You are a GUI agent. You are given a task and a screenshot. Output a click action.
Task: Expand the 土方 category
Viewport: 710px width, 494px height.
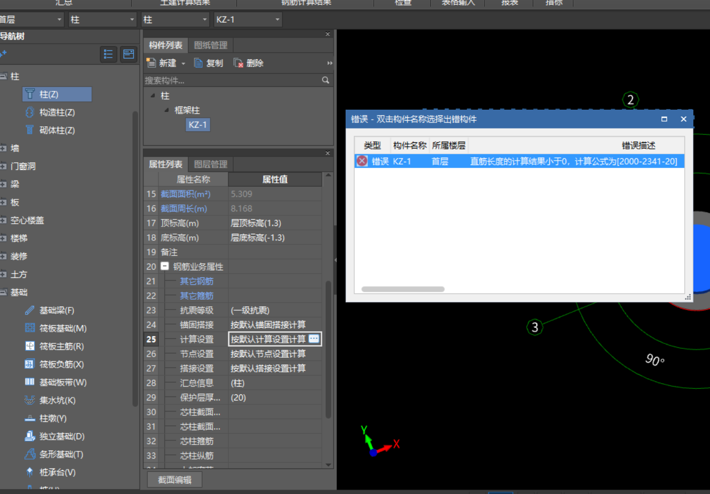click(x=3, y=274)
